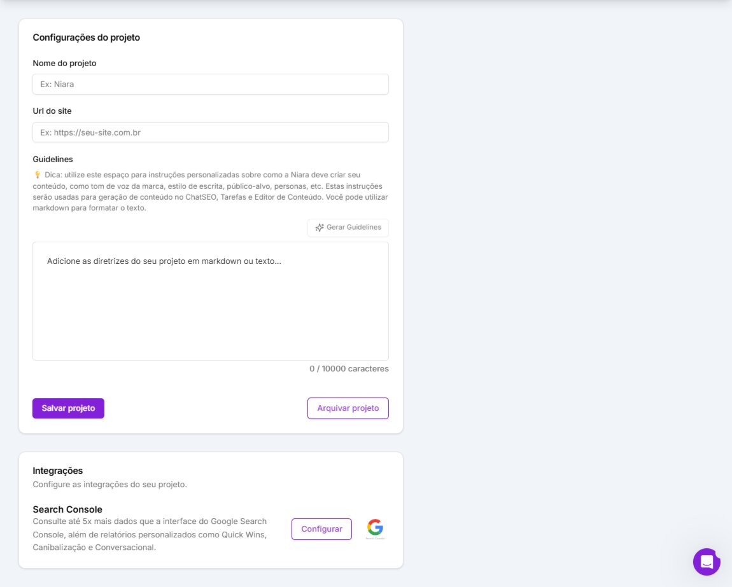The height and width of the screenshot is (587, 732).
Task: Click Salvar projeto
Action: click(68, 408)
